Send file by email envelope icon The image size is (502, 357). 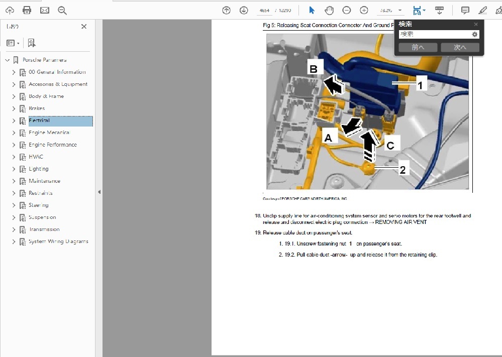(45, 11)
